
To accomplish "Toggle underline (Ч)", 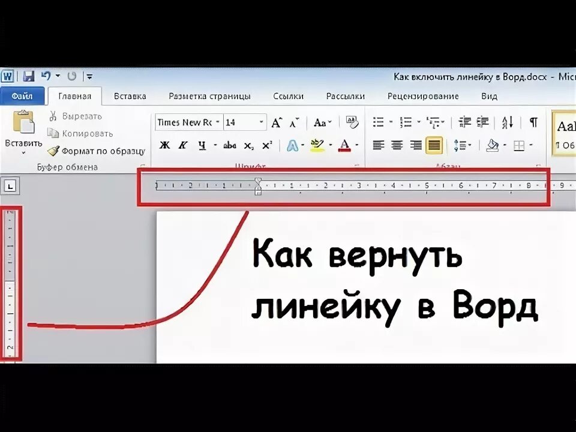I will pyautogui.click(x=202, y=145).
